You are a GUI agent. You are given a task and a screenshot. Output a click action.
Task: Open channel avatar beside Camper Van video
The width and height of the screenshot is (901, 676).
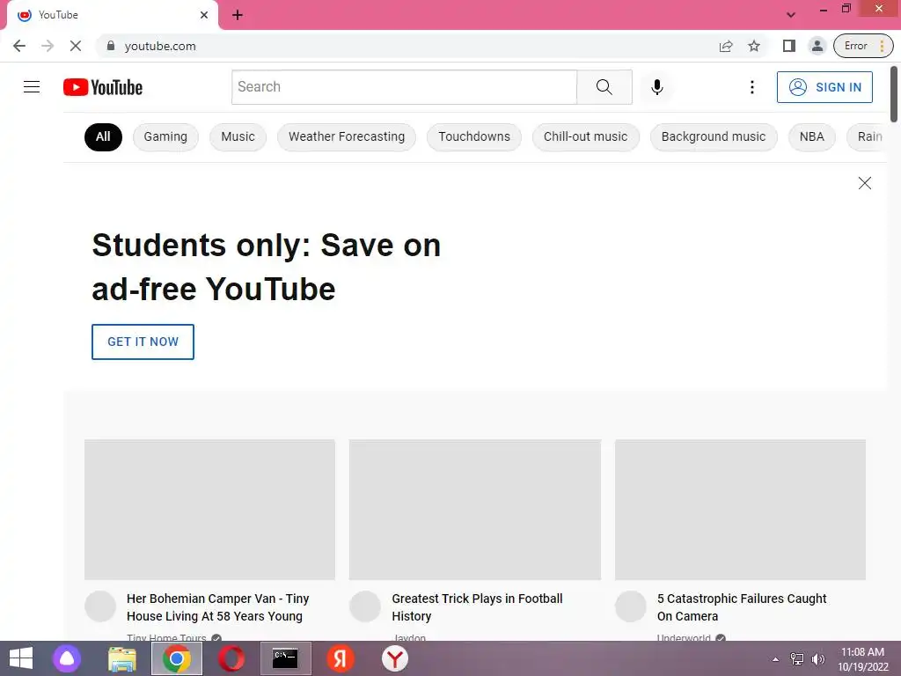click(100, 606)
